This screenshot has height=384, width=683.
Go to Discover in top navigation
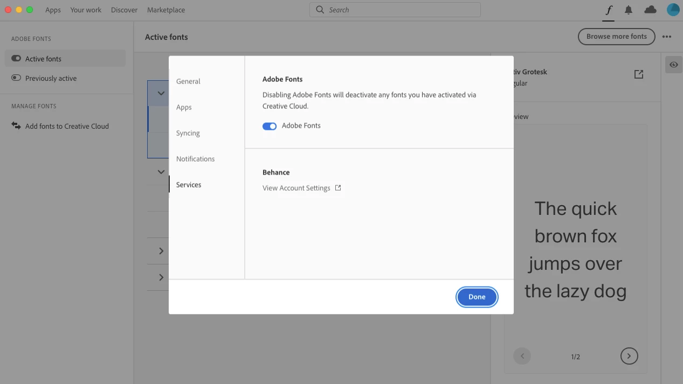[x=124, y=10]
